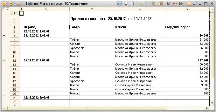Collapse the group at row 6
Viewport: 216px width, 112px height.
[4, 36]
